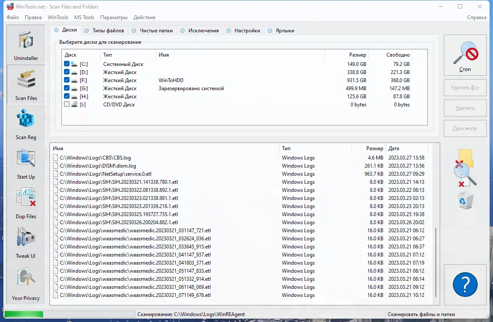Screen dimensions: 493x322
Task: Select SIH.20230326.200204.882.1.etl file row
Action: (241, 222)
